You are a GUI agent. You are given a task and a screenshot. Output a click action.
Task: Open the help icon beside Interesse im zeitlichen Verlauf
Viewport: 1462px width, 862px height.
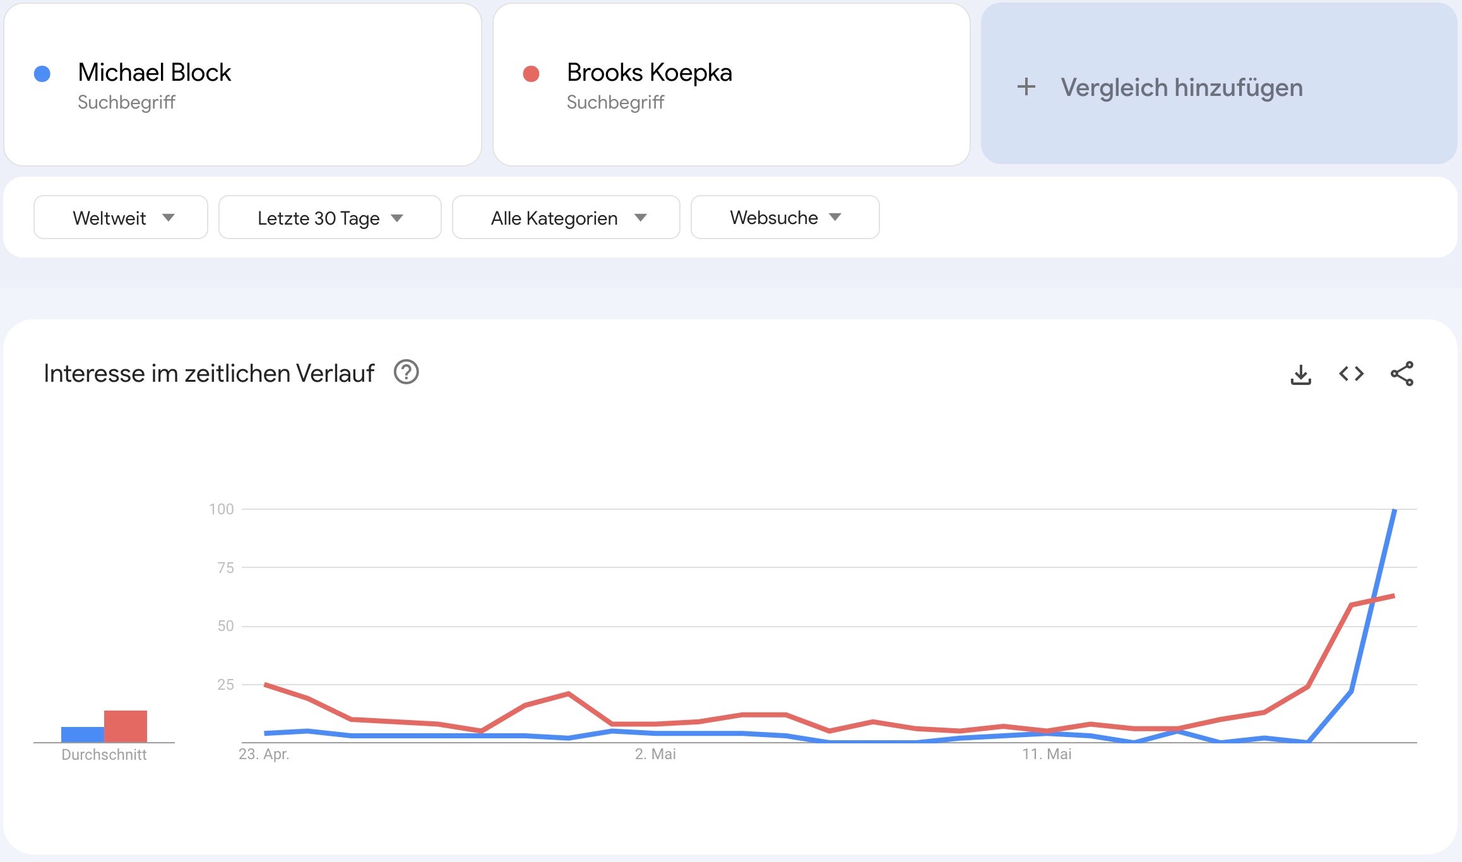(406, 372)
